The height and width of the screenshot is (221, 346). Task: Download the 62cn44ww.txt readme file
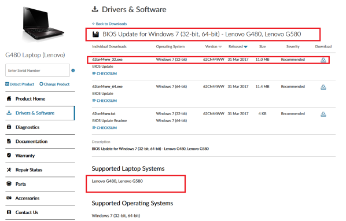(x=323, y=114)
